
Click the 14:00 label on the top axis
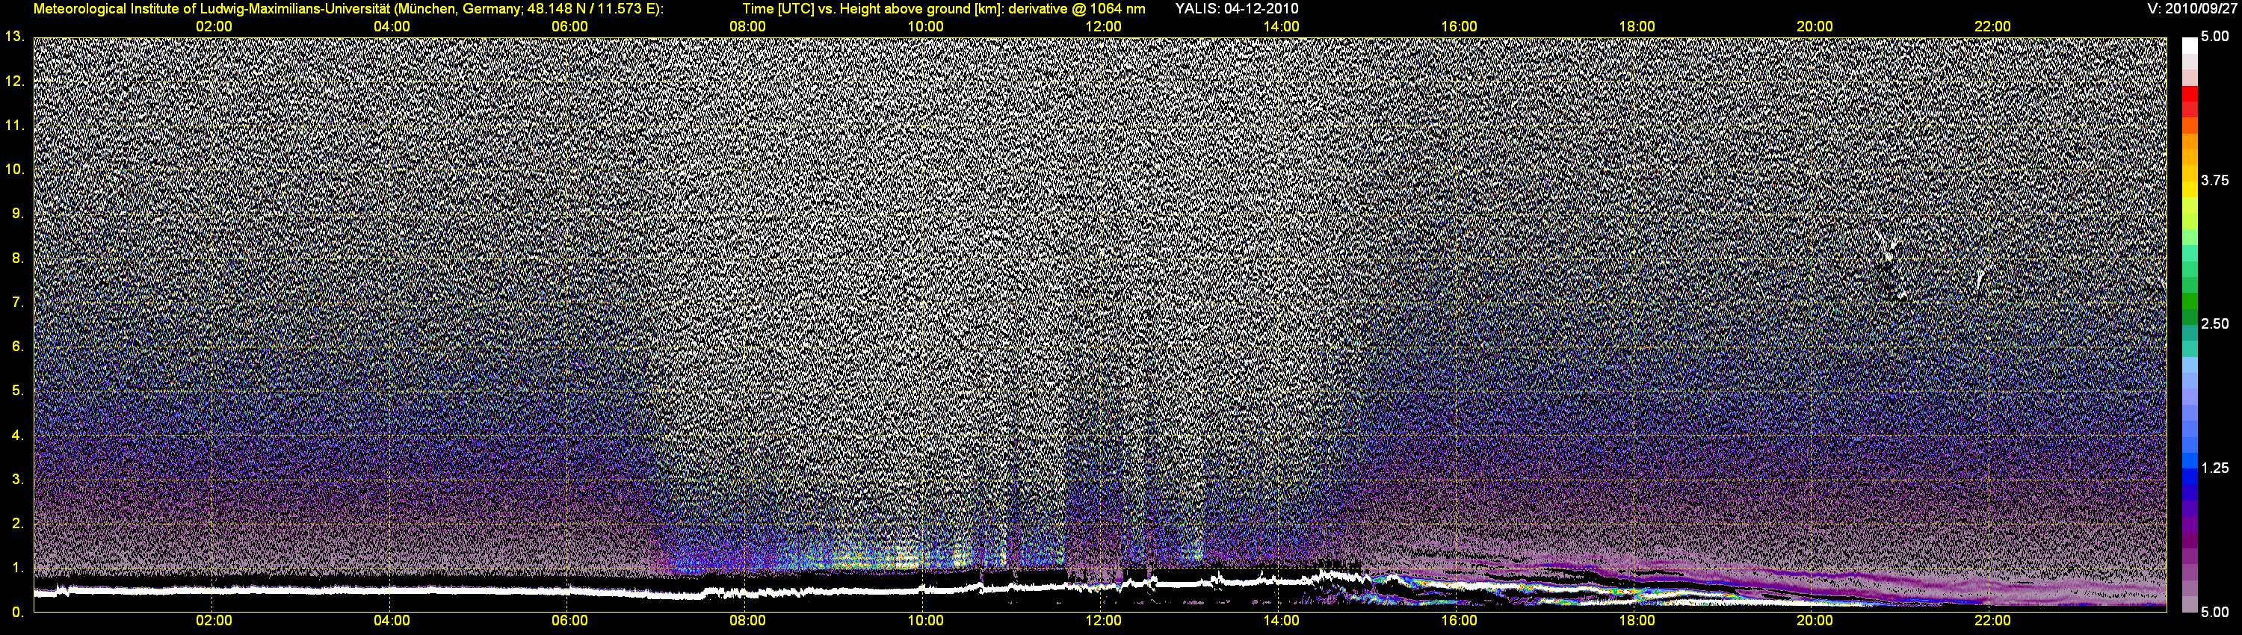pos(1281,27)
